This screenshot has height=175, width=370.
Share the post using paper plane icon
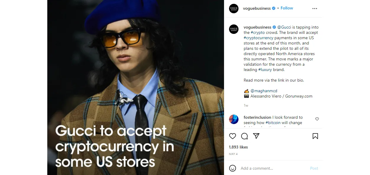(256, 136)
